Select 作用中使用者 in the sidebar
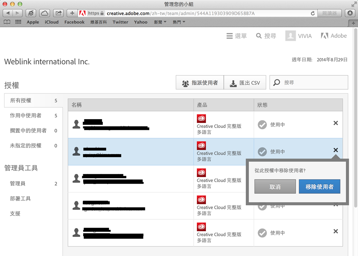The height and width of the screenshot is (256, 358). point(33,116)
